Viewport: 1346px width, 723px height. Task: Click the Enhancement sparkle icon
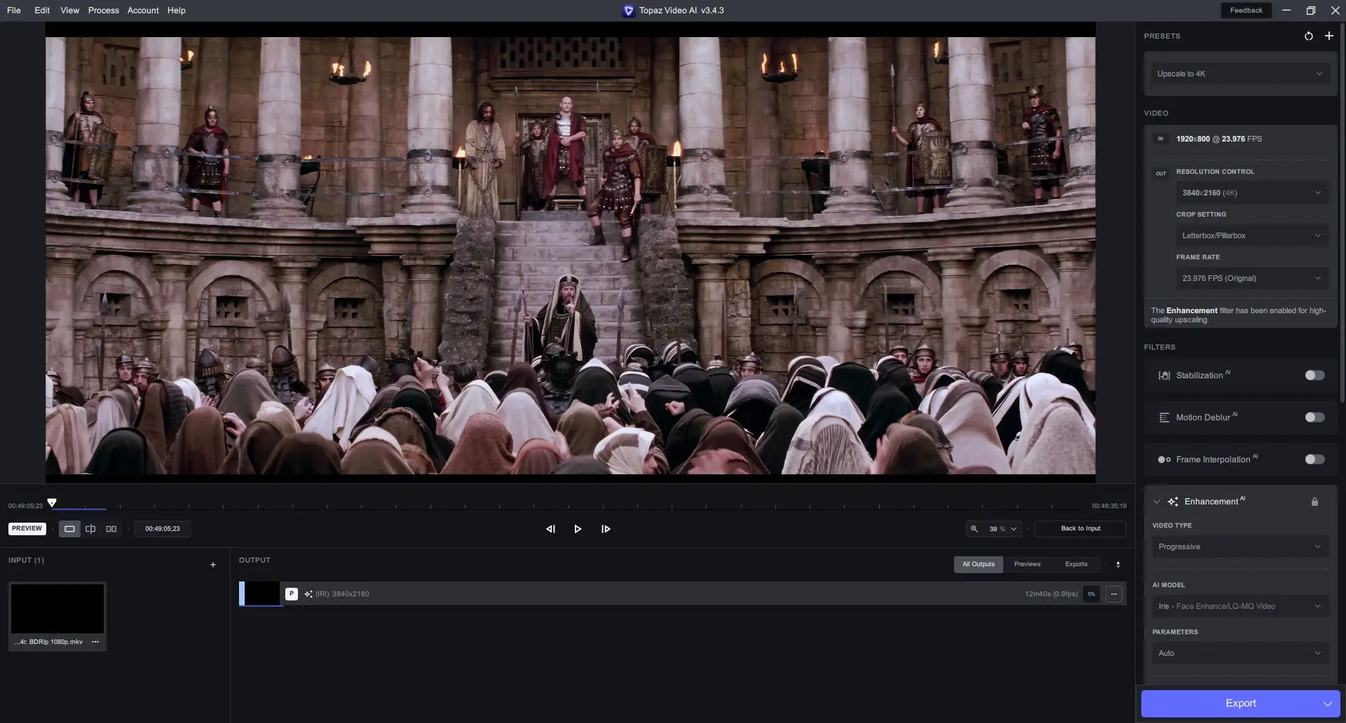pos(1173,502)
